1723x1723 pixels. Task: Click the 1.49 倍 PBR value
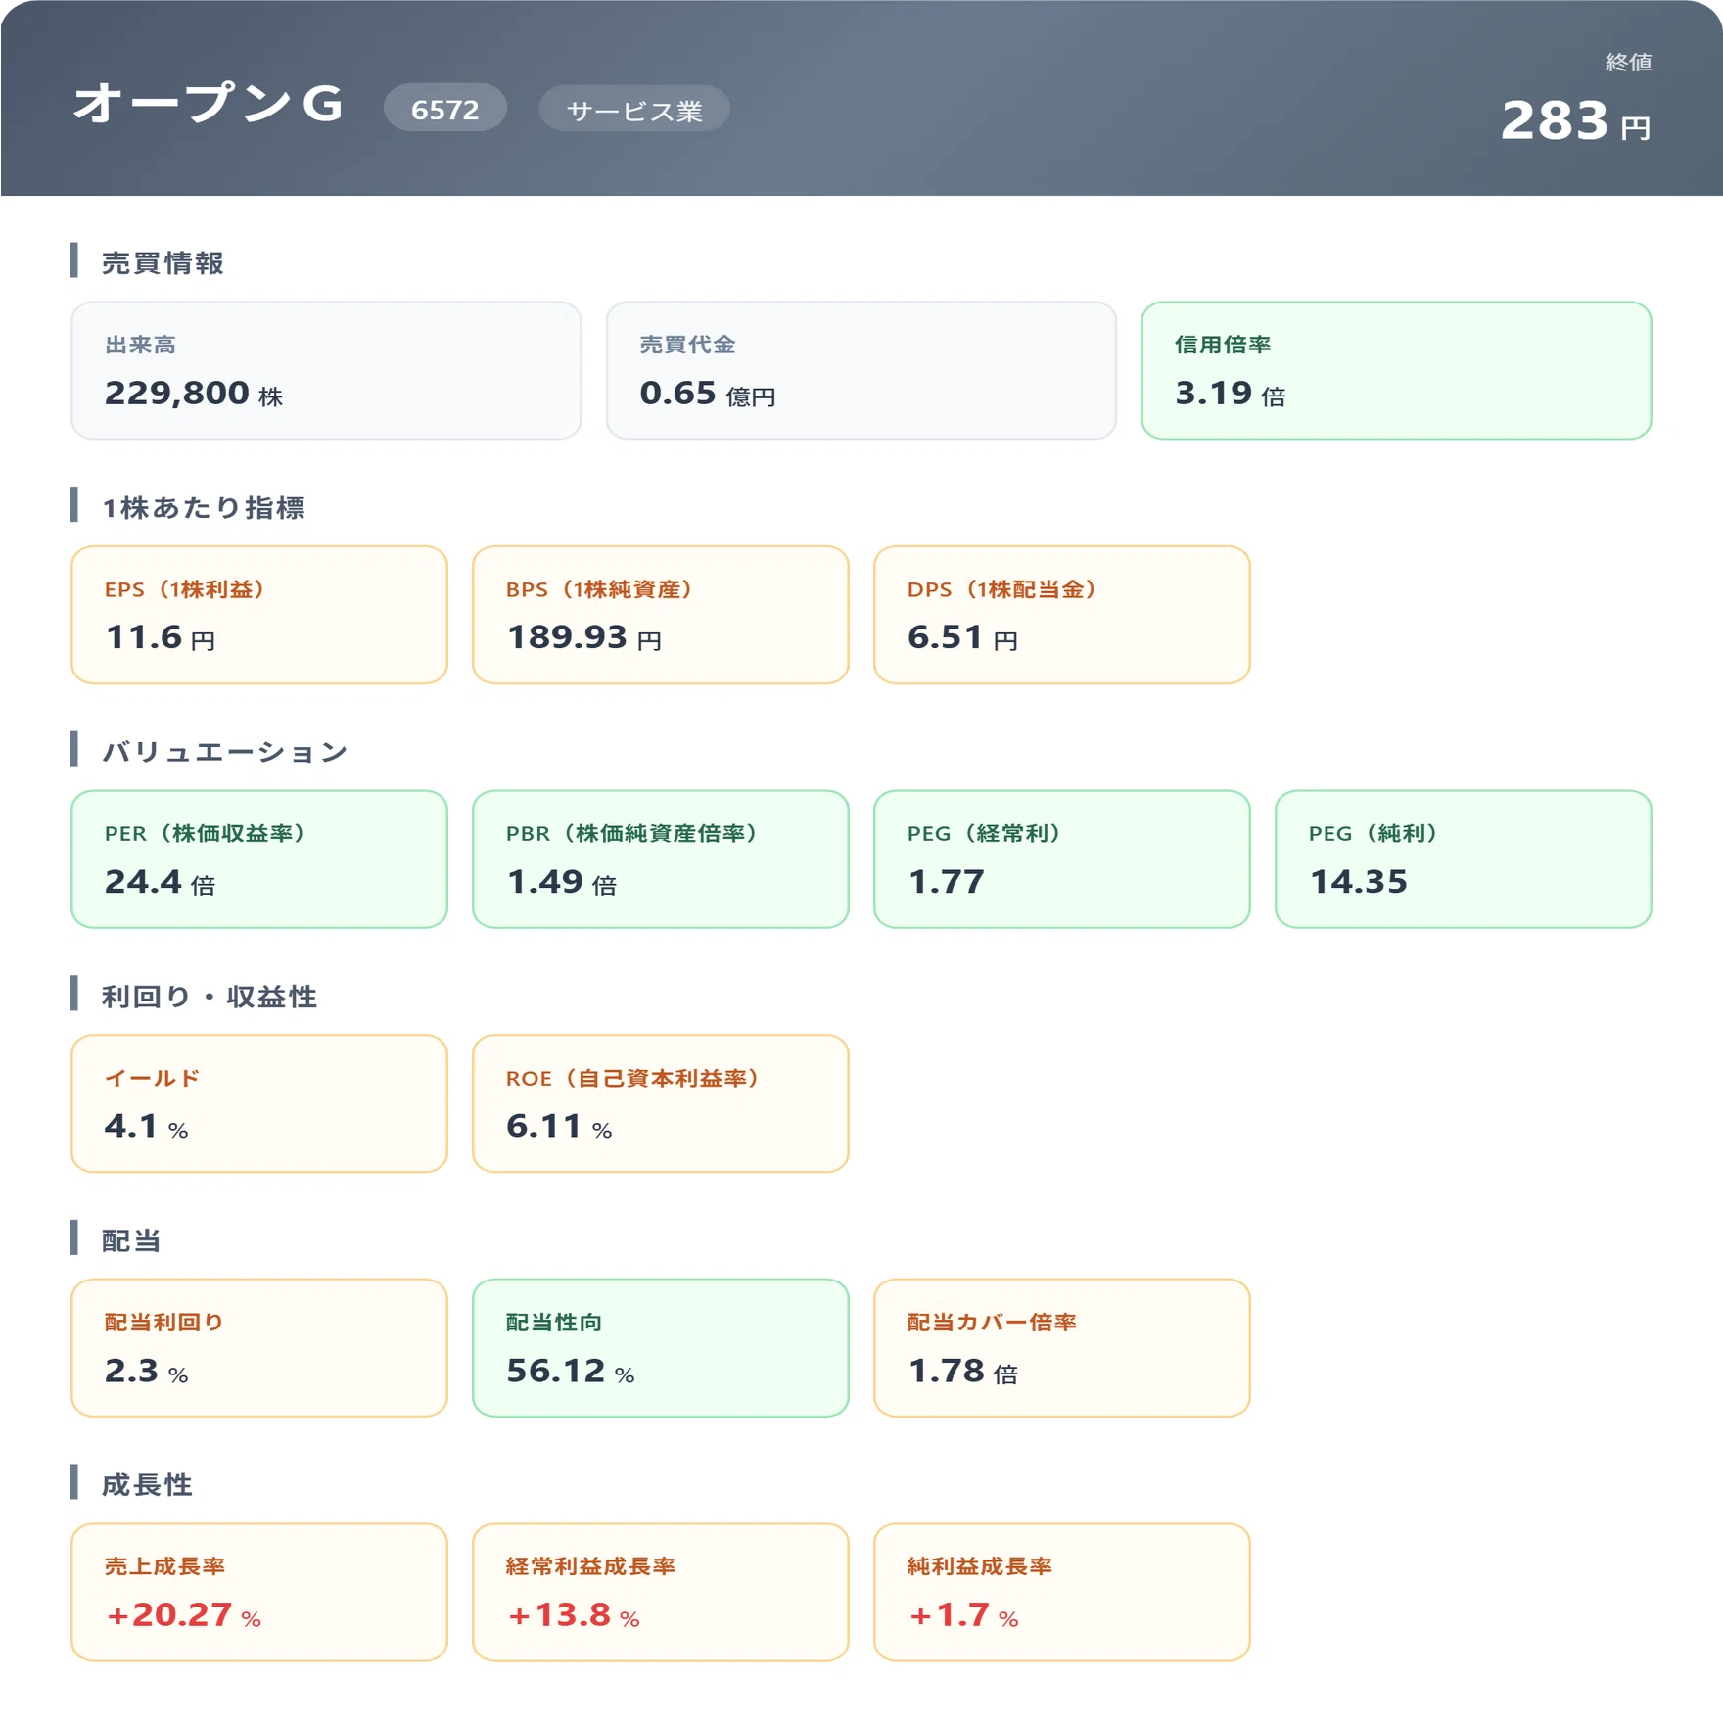tap(562, 882)
